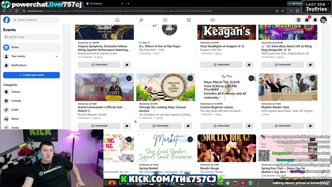Open the Marketplace icon in top navigation
This screenshot has height=187, width=332.
[x=189, y=20]
